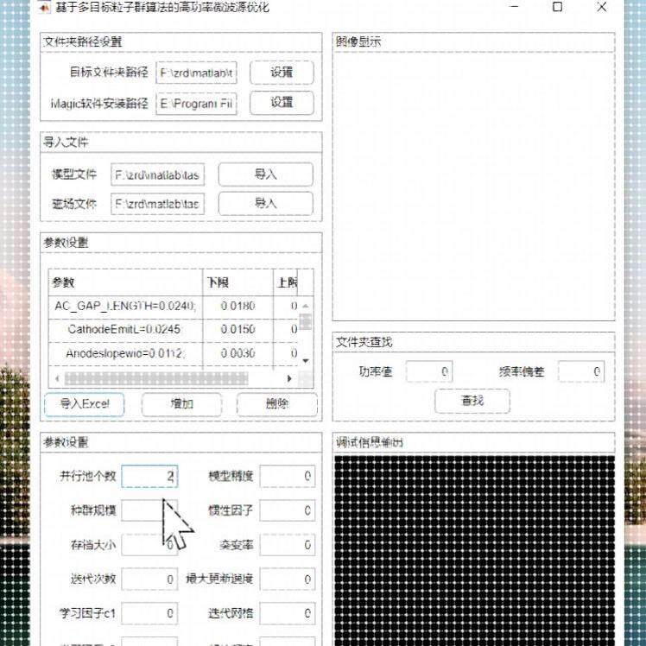
Task: Click the table's scroll left arrow
Action: (57, 378)
